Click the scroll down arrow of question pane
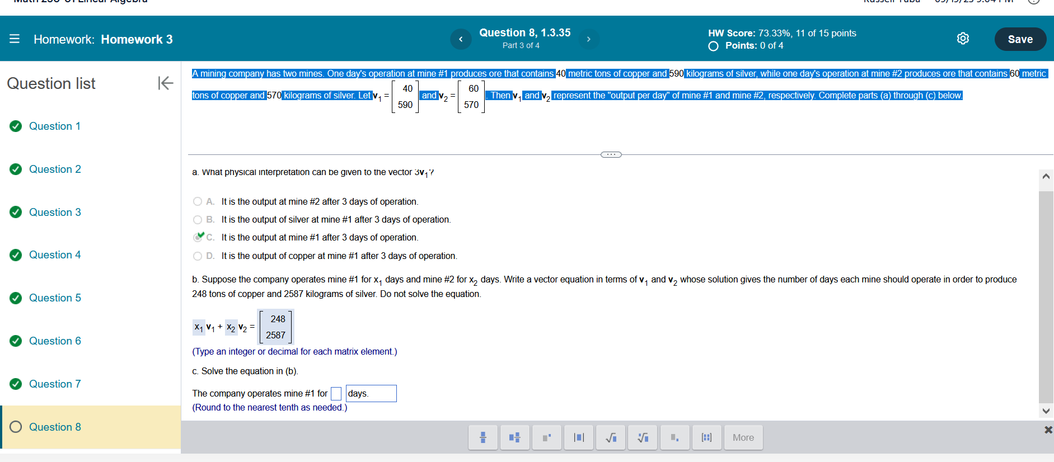 coord(1046,411)
